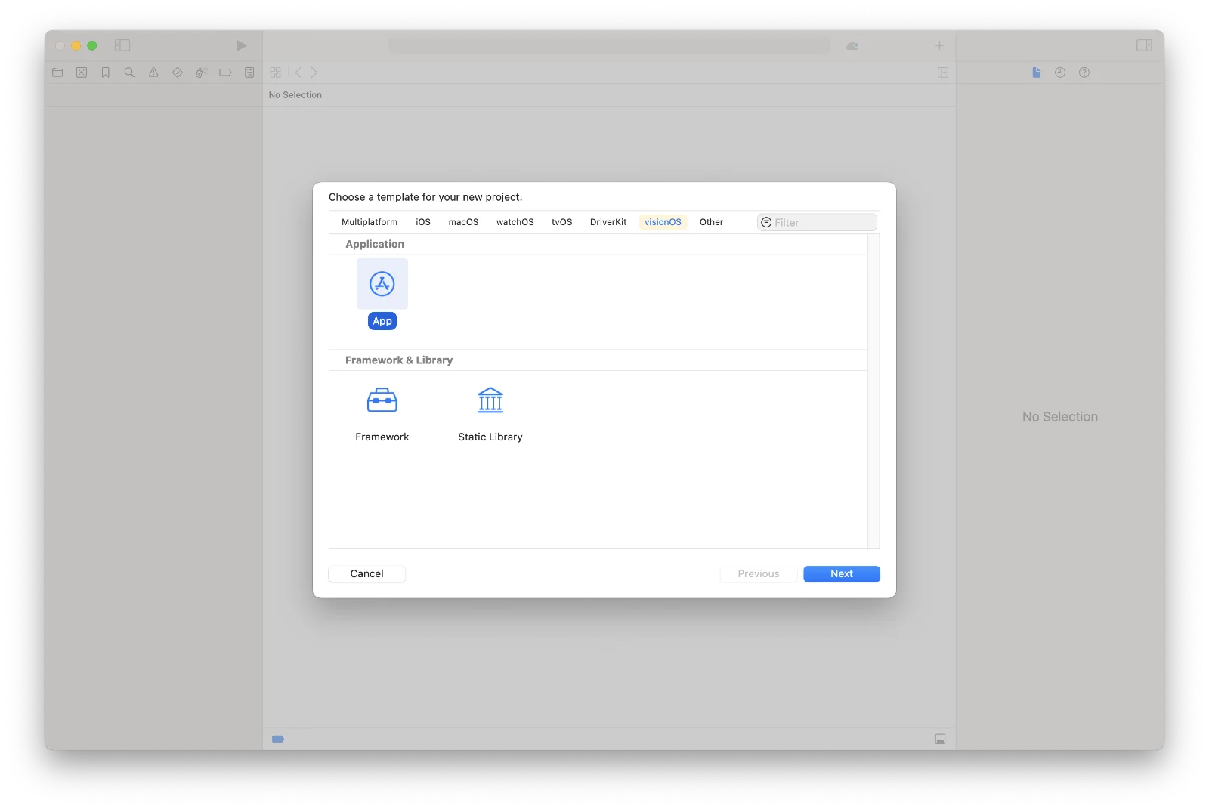Viewport: 1209px width, 809px height.
Task: Open the Find navigator magnifier icon
Action: 129,73
